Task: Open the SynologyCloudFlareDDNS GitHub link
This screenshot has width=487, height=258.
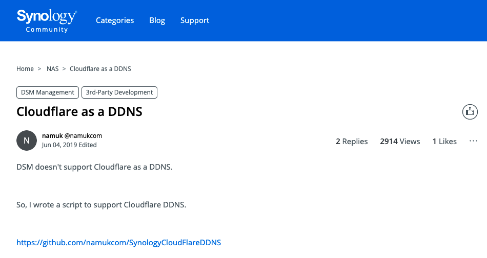Action: coord(118,243)
